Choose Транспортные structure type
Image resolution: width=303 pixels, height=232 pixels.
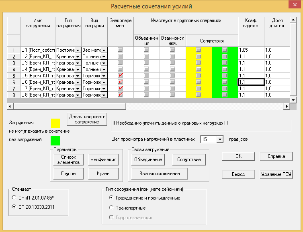click(111, 208)
